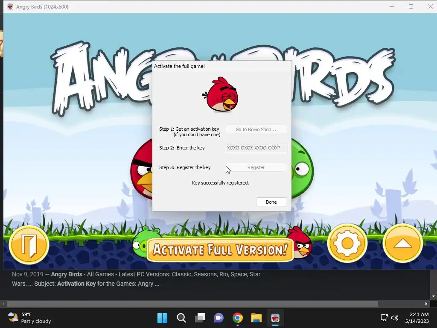Open Windows Start menu
This screenshot has width=437, height=328.
point(162,318)
